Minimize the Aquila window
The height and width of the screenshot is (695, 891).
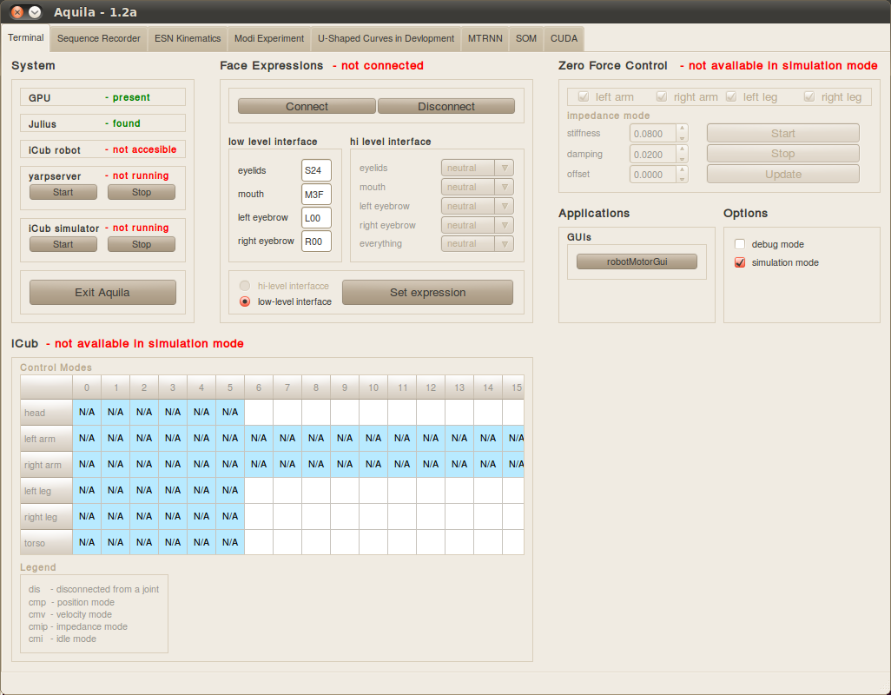click(x=35, y=12)
